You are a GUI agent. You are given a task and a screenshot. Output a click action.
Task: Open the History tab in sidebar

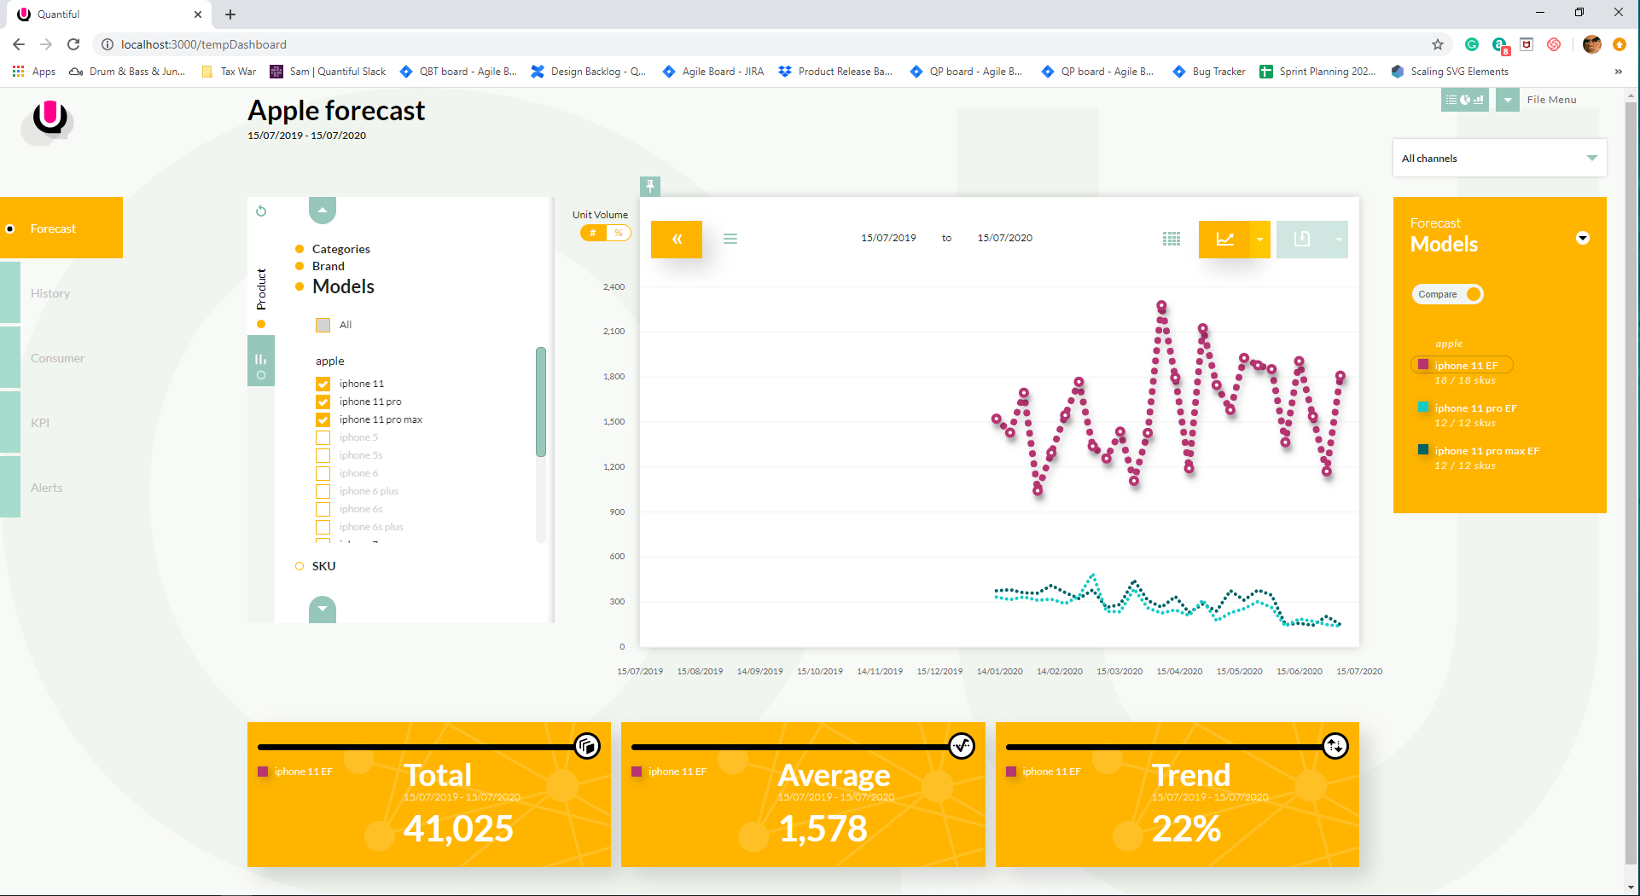pyautogui.click(x=50, y=293)
